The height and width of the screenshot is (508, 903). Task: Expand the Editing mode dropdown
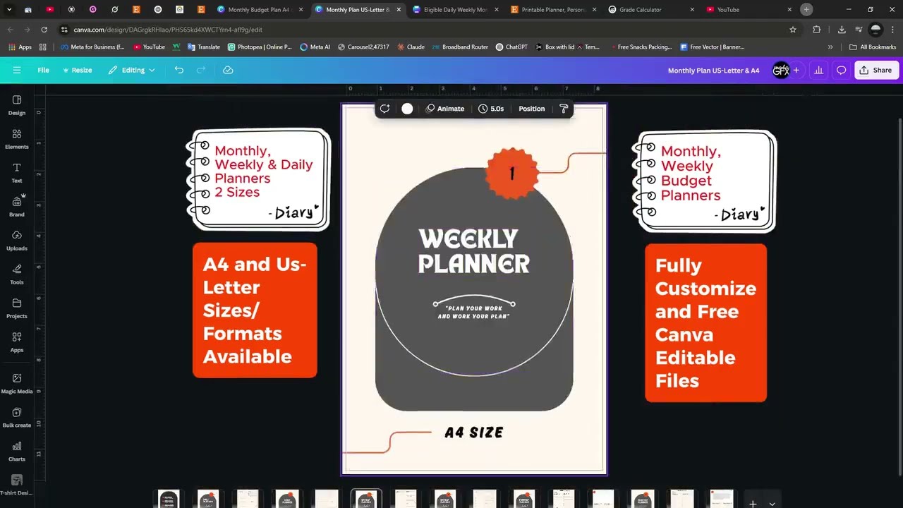coord(131,70)
